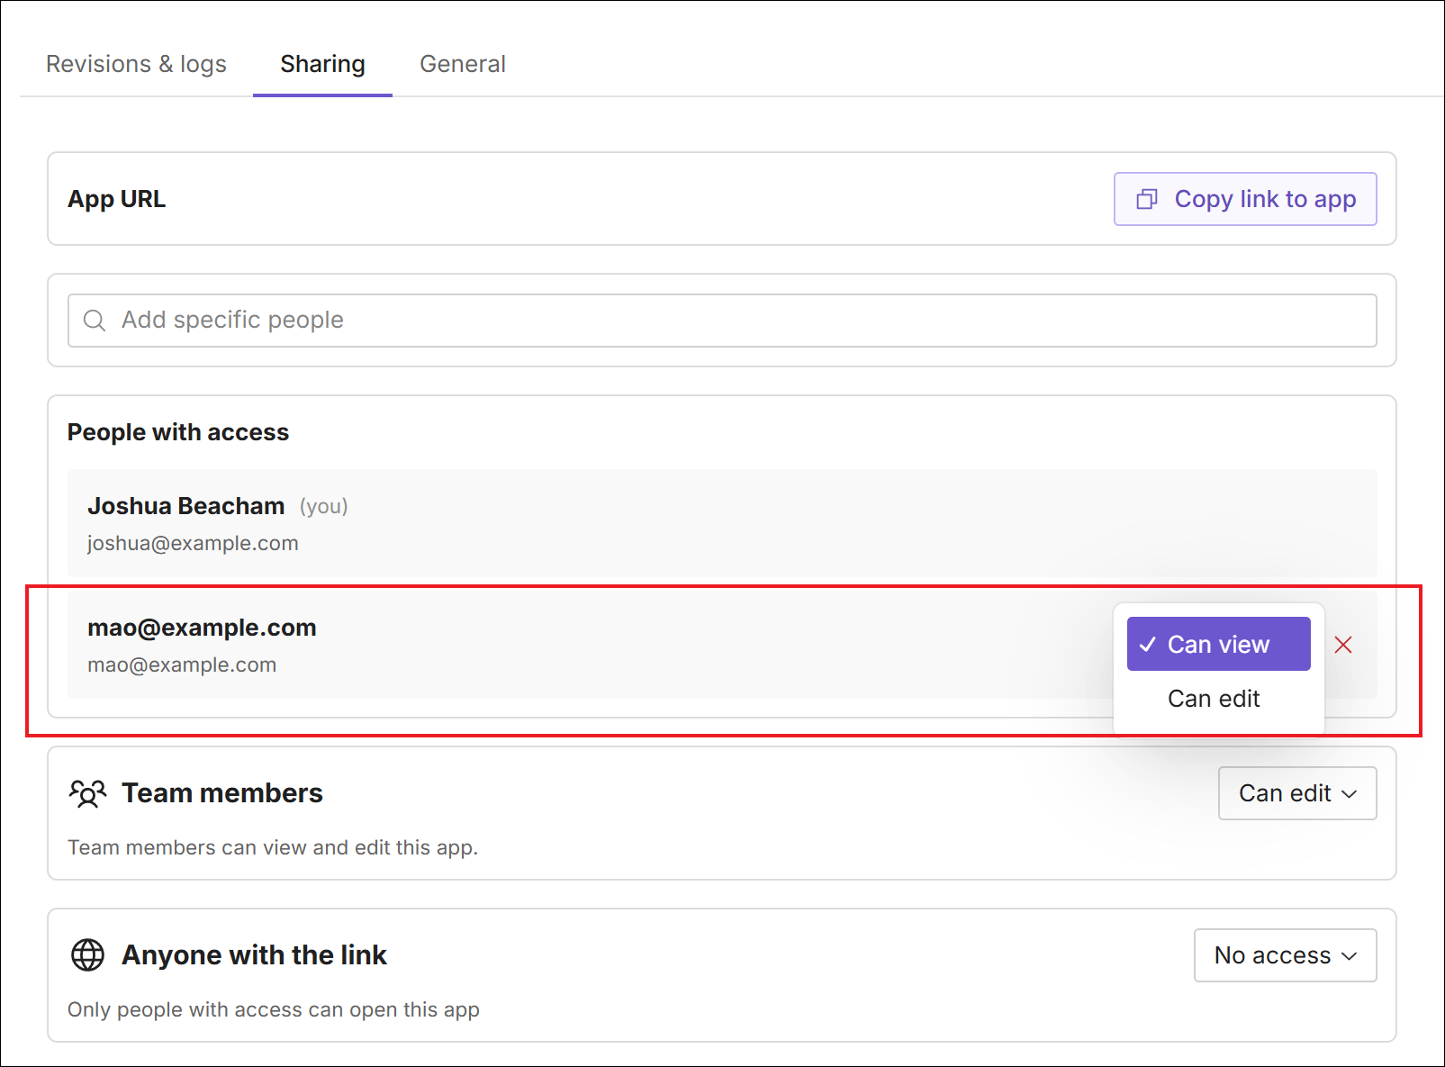Click the chevron on the Can edit control
This screenshot has width=1445, height=1067.
[1350, 794]
